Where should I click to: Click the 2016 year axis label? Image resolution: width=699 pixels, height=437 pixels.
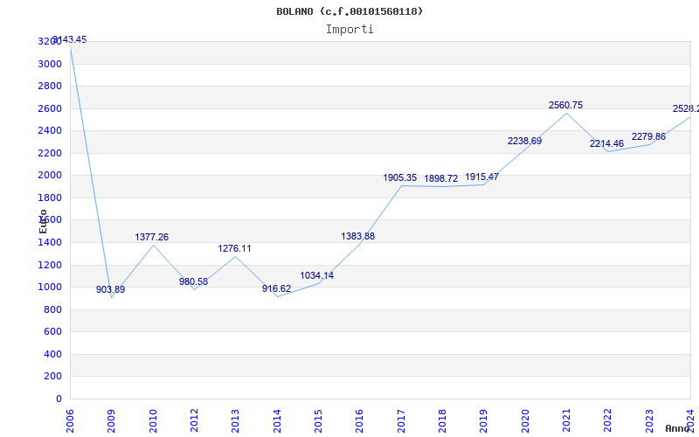tap(360, 421)
